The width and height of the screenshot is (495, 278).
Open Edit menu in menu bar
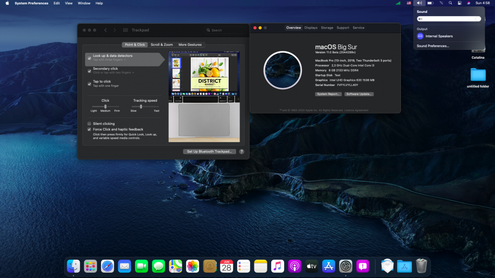pos(56,3)
